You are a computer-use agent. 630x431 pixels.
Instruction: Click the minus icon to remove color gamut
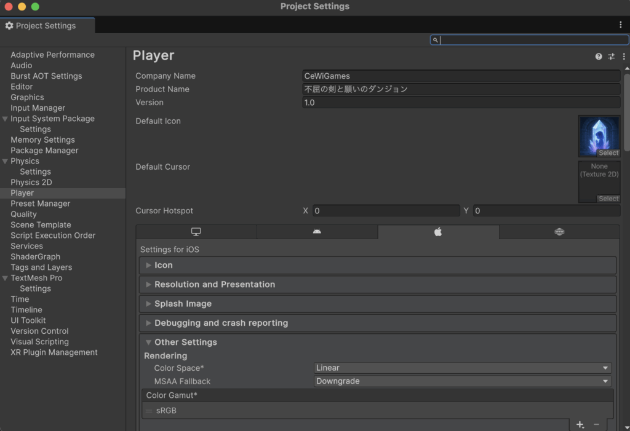click(596, 425)
